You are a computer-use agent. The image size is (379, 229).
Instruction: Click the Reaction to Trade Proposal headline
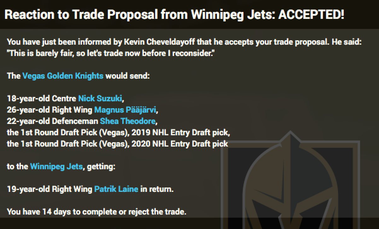pos(139,14)
